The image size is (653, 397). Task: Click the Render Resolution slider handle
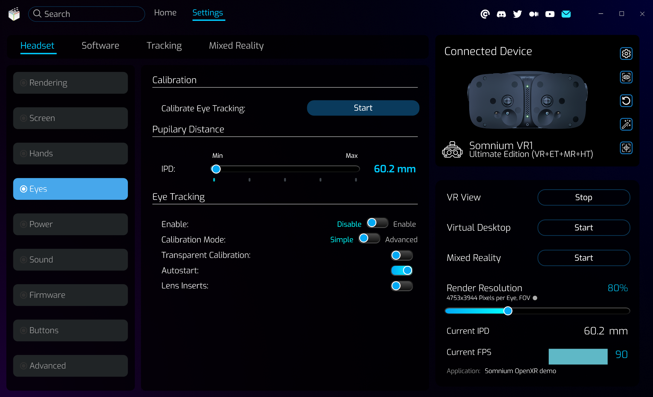[508, 311]
